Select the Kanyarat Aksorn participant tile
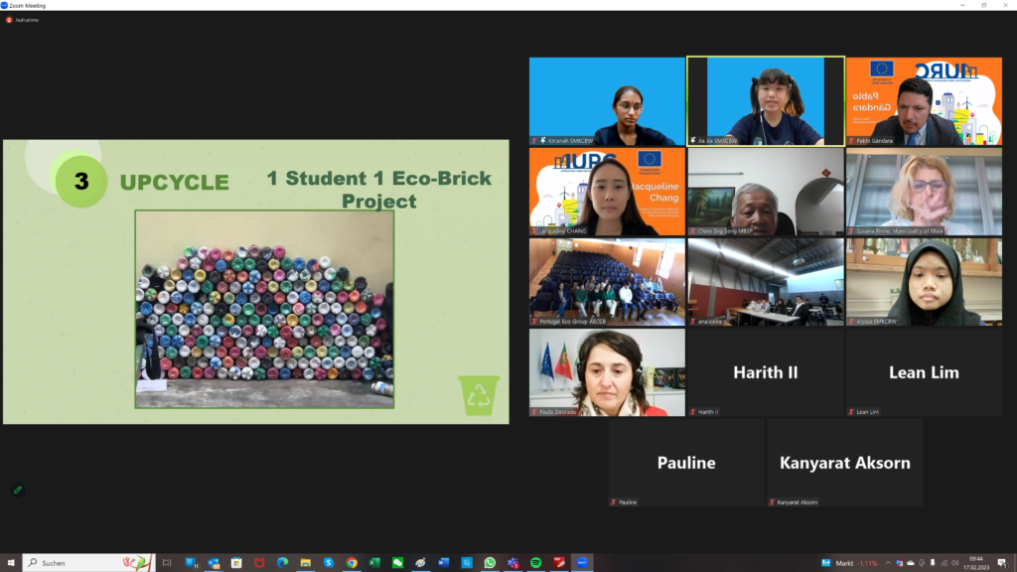1017x572 pixels. point(844,463)
